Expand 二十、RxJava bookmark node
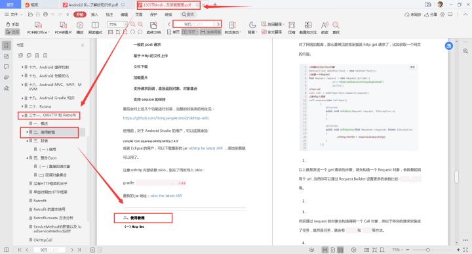 click(22, 106)
